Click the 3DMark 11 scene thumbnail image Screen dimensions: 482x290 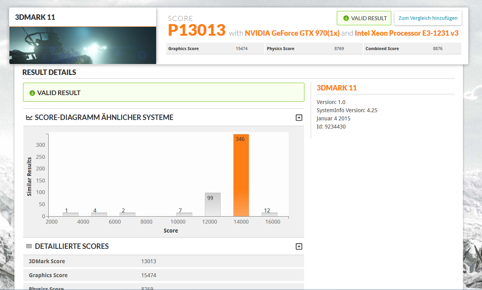pos(83,45)
